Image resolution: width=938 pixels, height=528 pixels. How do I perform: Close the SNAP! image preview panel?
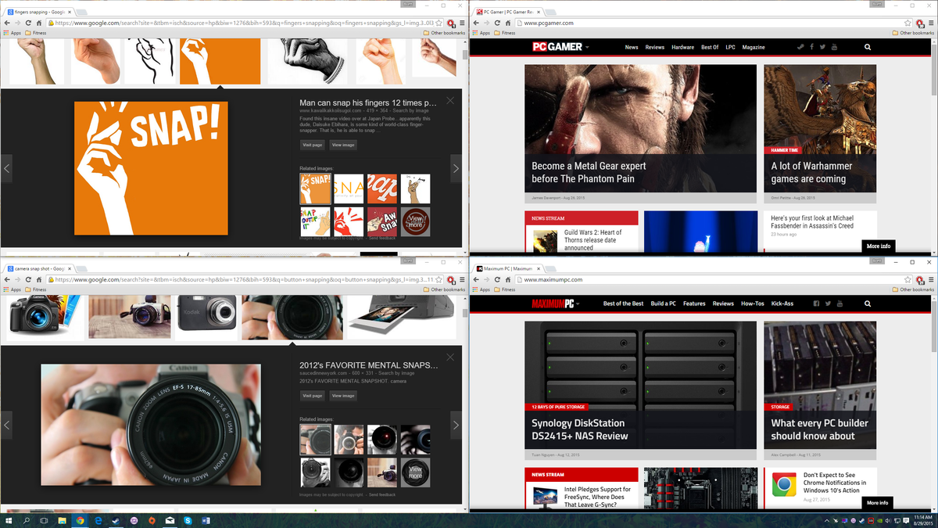coord(450,100)
